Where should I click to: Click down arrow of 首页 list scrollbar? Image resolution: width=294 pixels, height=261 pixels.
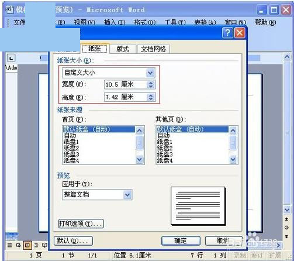tap(140, 160)
